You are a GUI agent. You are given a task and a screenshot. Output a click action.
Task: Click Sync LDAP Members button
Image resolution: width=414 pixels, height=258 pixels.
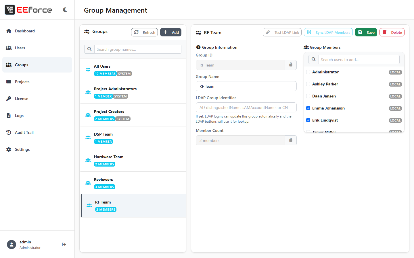[x=328, y=32]
